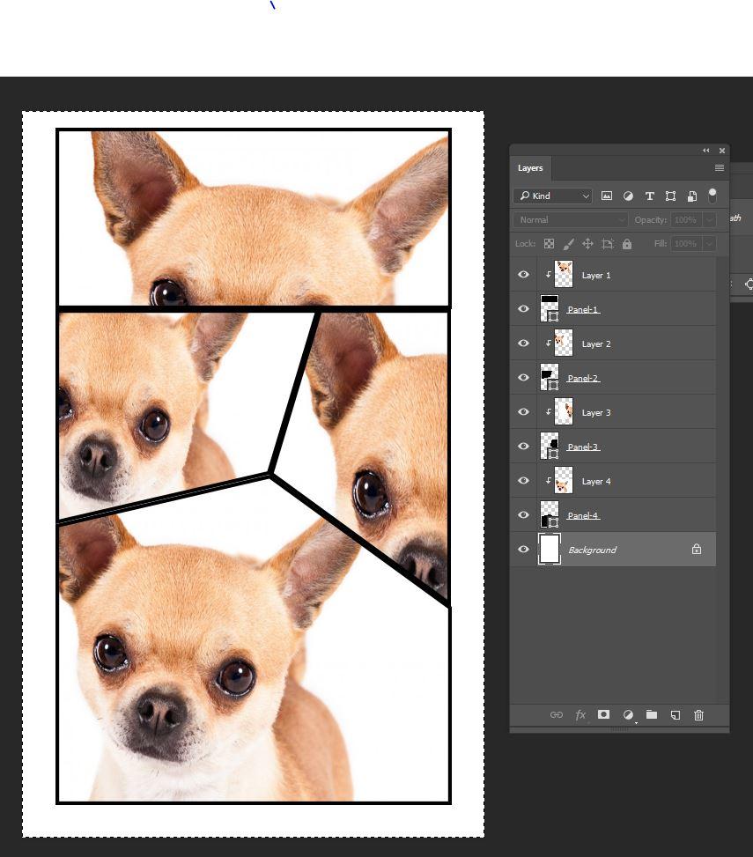The height and width of the screenshot is (857, 753).
Task: Select Panel-3 layer name
Action: pos(583,447)
